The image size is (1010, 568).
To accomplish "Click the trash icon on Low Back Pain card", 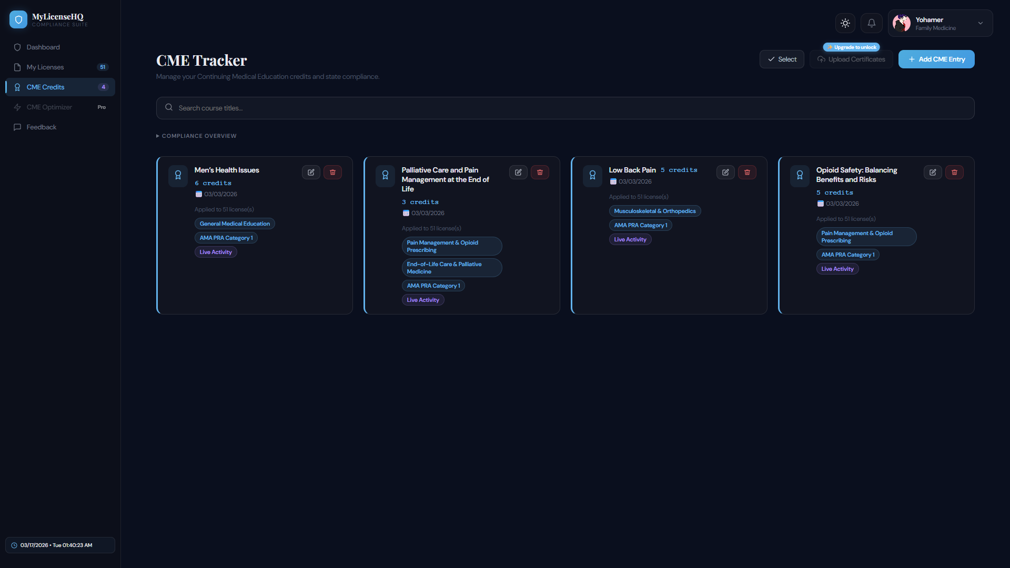I will 747,172.
